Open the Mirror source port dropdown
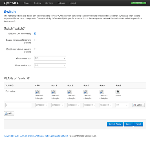Image resolution: width=150 pixels, height=141 pixels. point(50,58)
